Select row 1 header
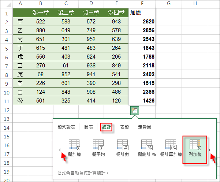 [x=7, y=13]
